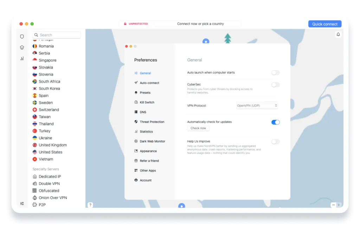Open the layers icon in left sidebar
The image size is (360, 228).
(22, 47)
